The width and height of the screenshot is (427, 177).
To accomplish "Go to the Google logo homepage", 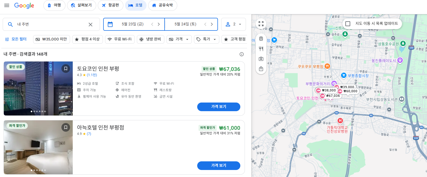I will (x=24, y=5).
